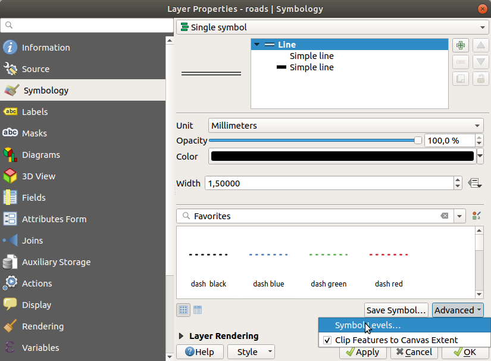Clear the Favorites search field
The image size is (491, 361).
[445, 216]
